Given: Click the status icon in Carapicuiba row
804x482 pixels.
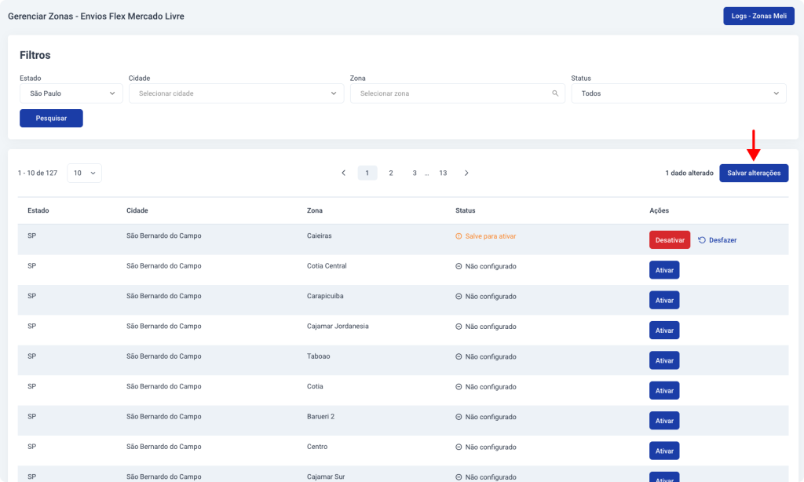Looking at the screenshot, I should pos(459,297).
